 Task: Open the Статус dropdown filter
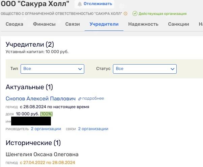(x=145, y=69)
